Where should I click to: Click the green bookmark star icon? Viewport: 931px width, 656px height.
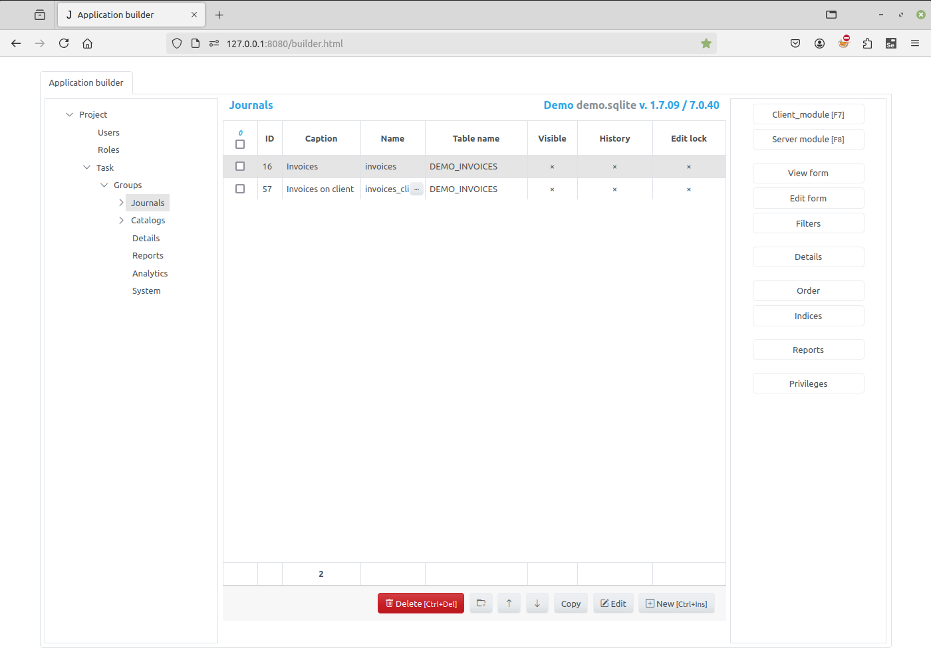click(706, 43)
